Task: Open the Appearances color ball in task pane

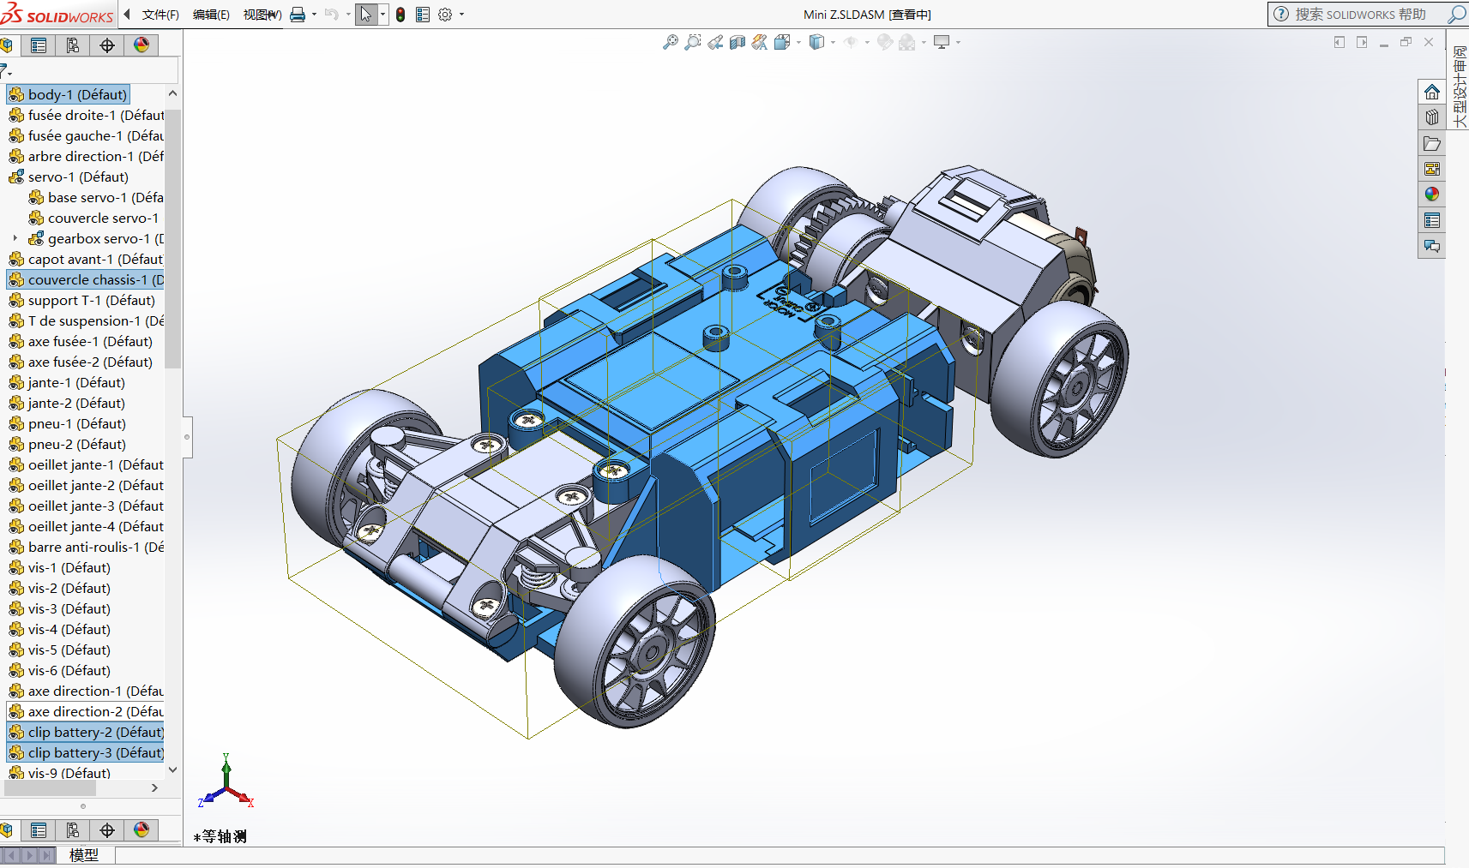Action: [x=1431, y=195]
